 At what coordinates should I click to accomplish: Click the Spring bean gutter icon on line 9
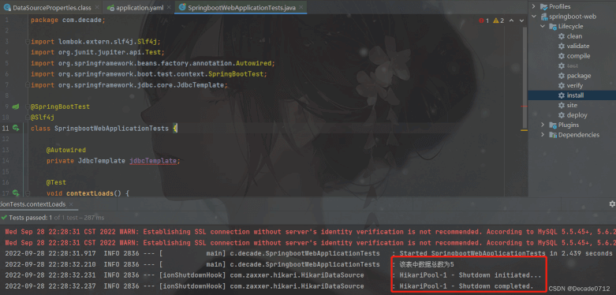(15, 106)
